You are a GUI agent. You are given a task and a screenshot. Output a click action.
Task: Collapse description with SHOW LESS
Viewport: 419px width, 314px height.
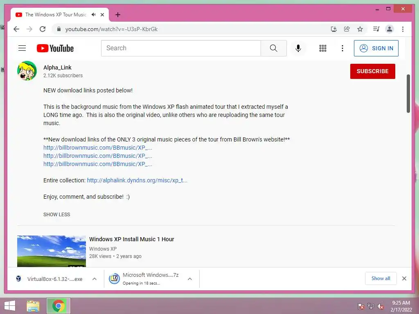coord(56,214)
